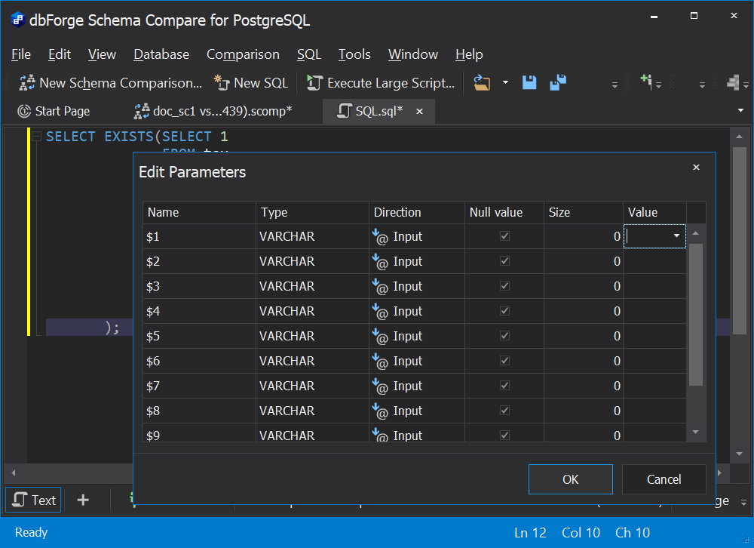The image size is (754, 548).
Task: Open toolbar overflow options after Save All
Action: pyautogui.click(x=615, y=85)
